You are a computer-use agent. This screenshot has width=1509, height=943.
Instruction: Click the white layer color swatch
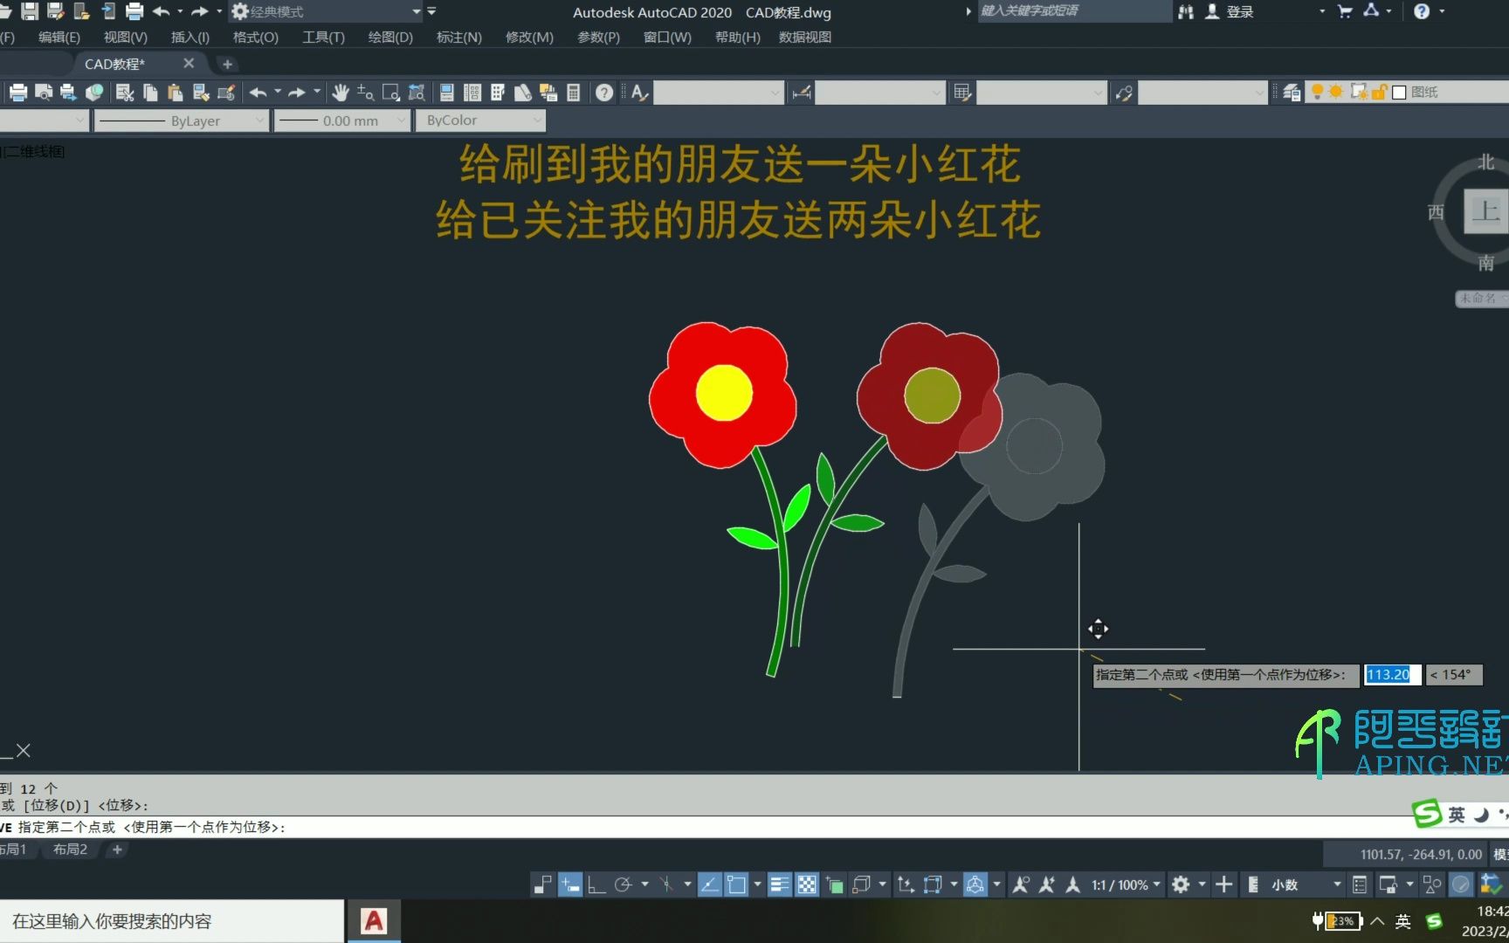pyautogui.click(x=1399, y=93)
